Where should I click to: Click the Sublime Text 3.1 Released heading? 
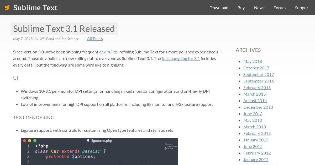64,29
